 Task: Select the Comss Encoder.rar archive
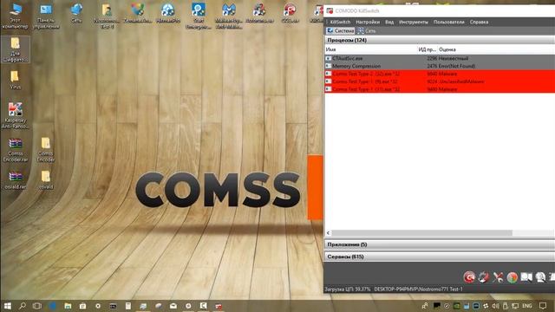tap(16, 150)
